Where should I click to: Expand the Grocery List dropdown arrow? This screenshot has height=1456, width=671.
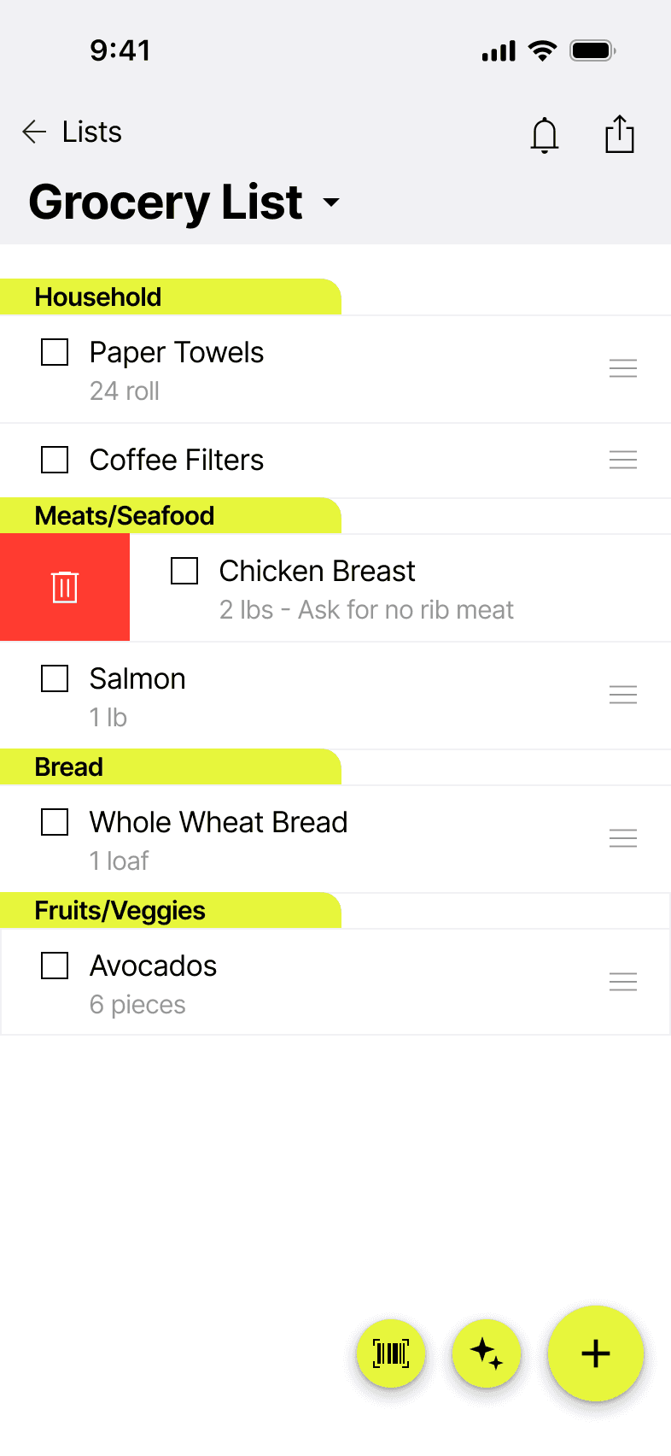point(331,203)
